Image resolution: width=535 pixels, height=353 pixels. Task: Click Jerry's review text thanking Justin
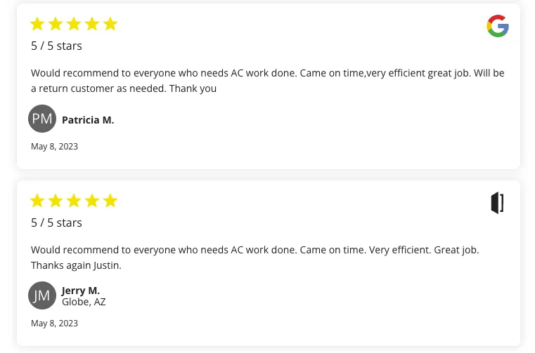[x=76, y=265]
